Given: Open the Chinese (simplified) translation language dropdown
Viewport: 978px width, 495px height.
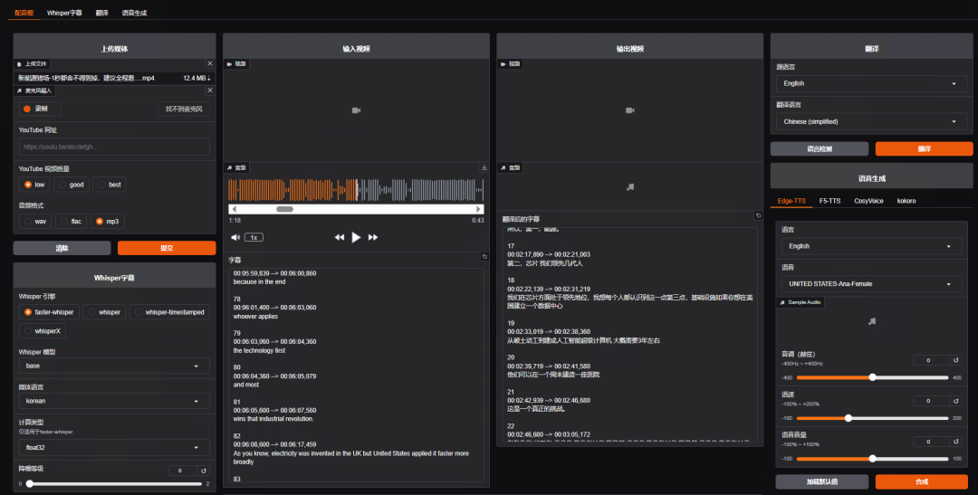Looking at the screenshot, I should tap(871, 121).
